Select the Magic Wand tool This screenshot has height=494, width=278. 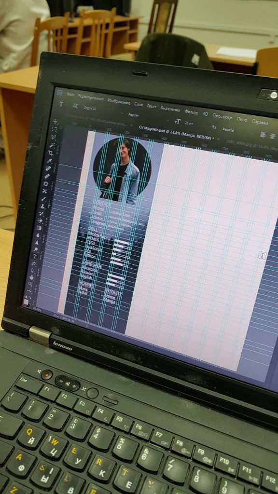[52, 145]
